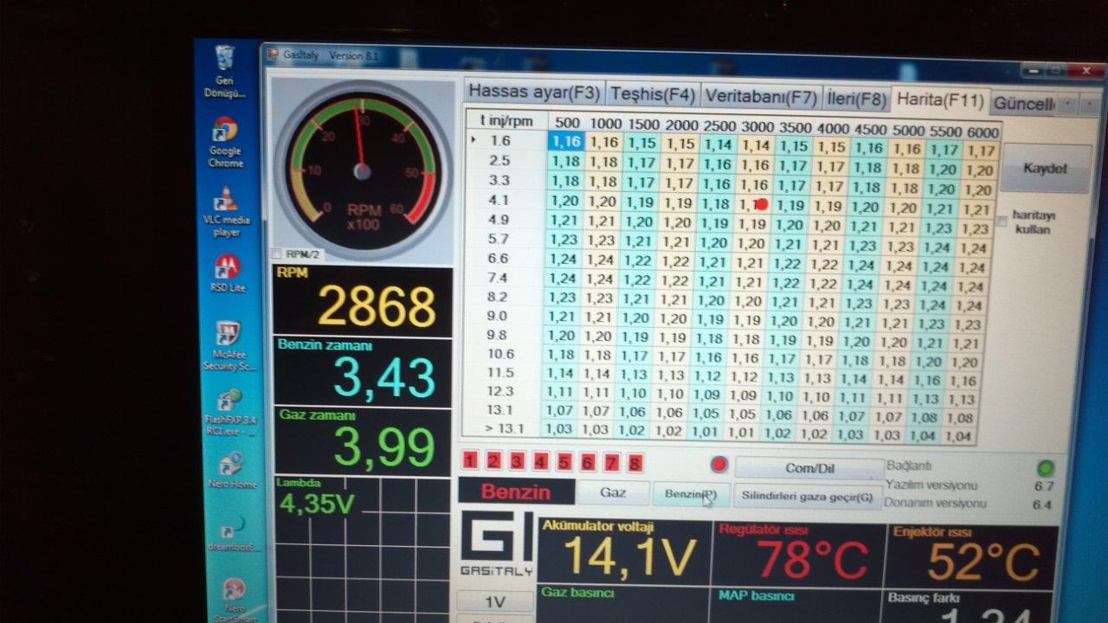Click the Kaydet save button
Screen dimensions: 1108x623
(1045, 169)
